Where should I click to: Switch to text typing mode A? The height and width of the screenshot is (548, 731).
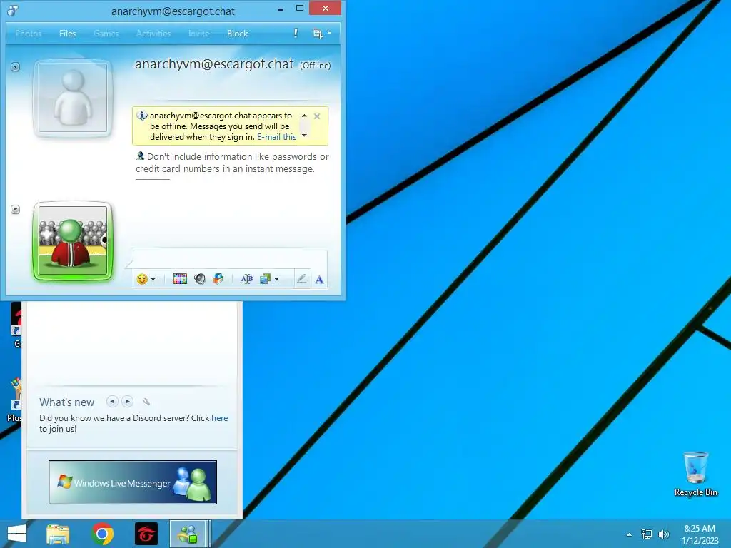click(x=319, y=280)
